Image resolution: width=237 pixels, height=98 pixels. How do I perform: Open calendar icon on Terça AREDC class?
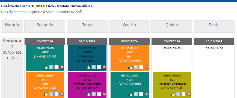pyautogui.click(x=99, y=67)
